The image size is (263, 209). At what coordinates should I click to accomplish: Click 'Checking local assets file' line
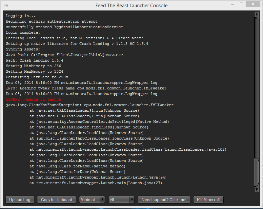pyautogui.click(x=75, y=38)
